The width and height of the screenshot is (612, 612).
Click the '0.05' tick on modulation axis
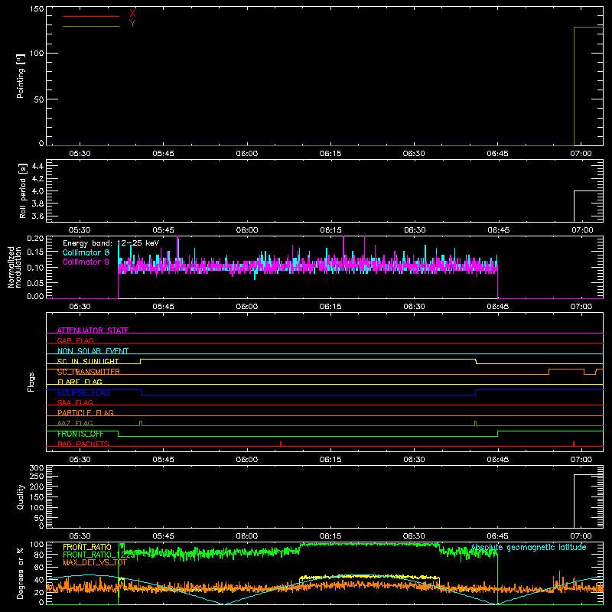(x=35, y=282)
